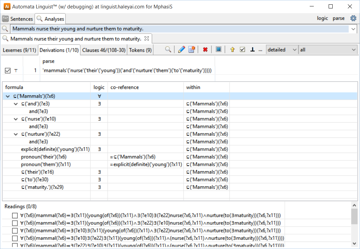Open the Clauses 46/(108-30) tab

(104, 50)
